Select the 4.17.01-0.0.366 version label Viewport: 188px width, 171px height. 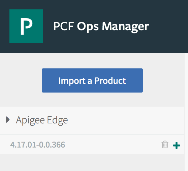pos(37,145)
